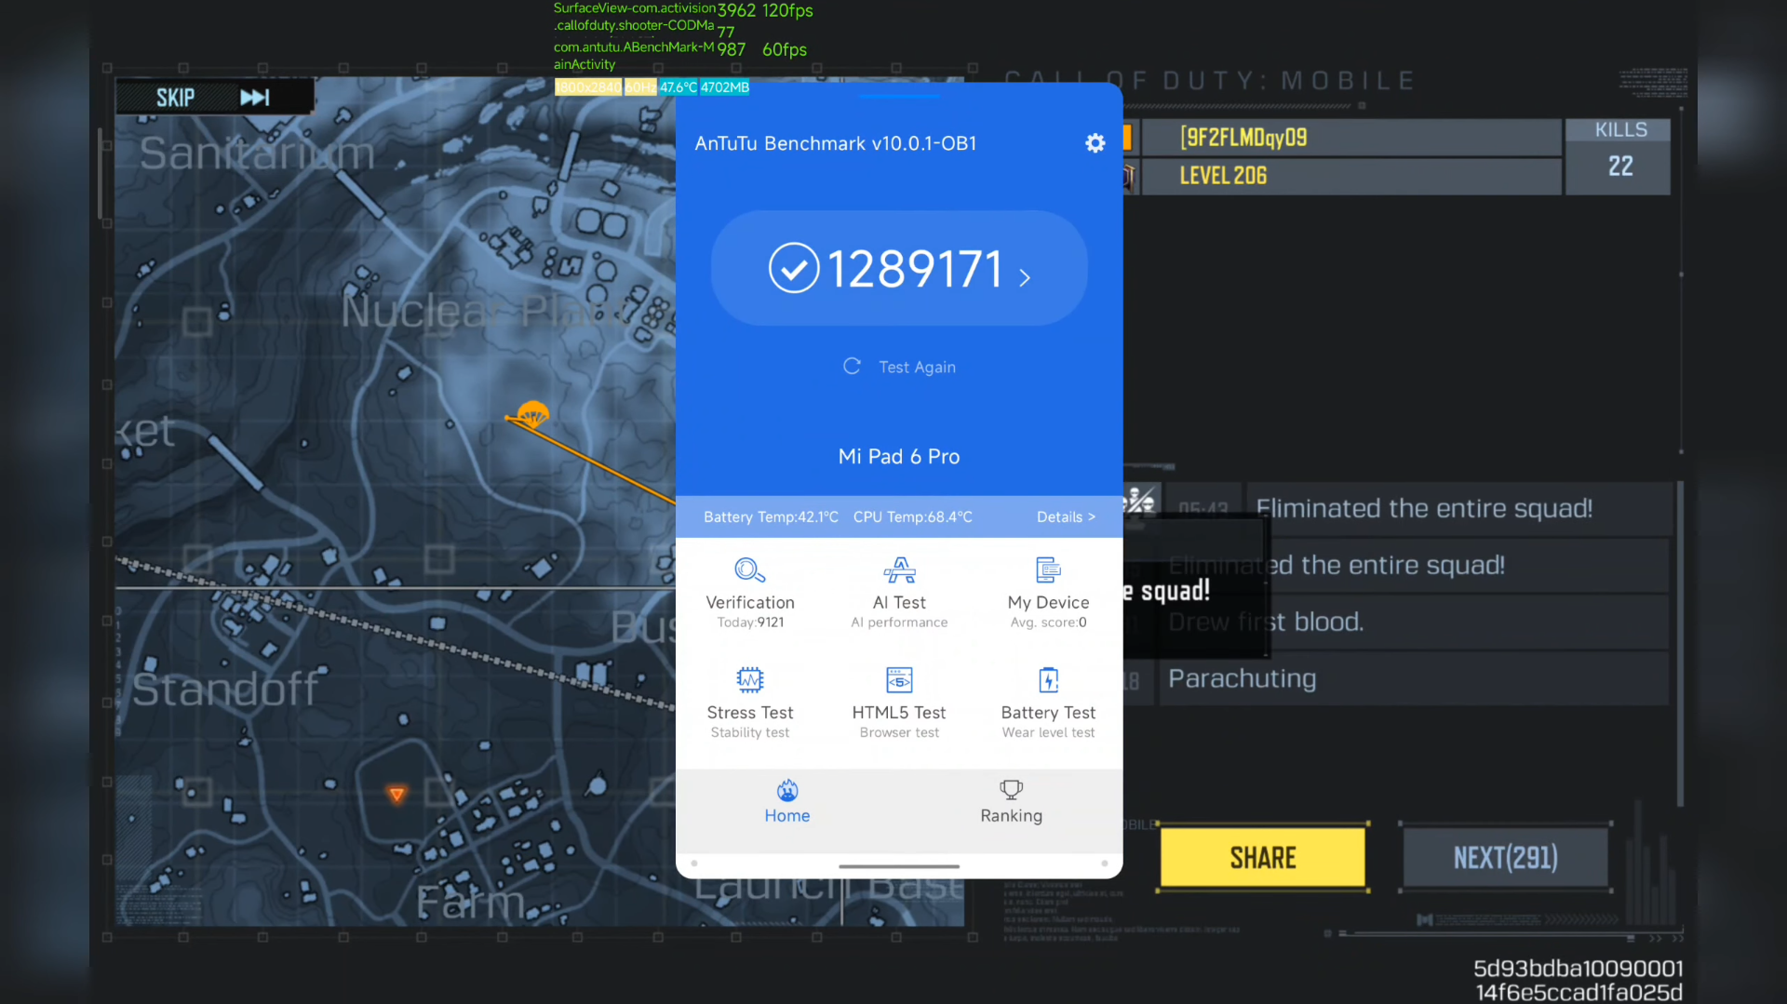Click the 60fps overlay readout
Screen dimensions: 1787x1004
(784, 49)
